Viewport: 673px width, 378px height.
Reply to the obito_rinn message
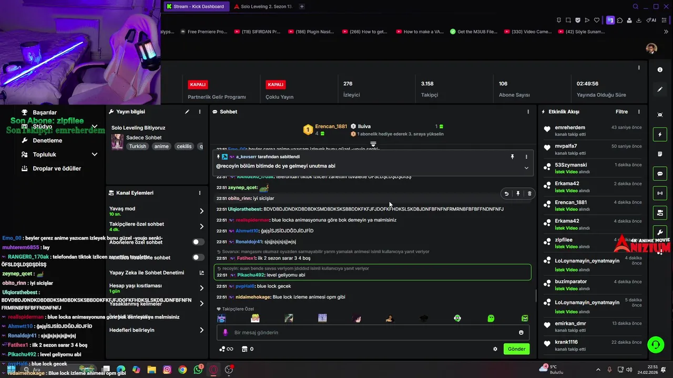click(x=506, y=194)
